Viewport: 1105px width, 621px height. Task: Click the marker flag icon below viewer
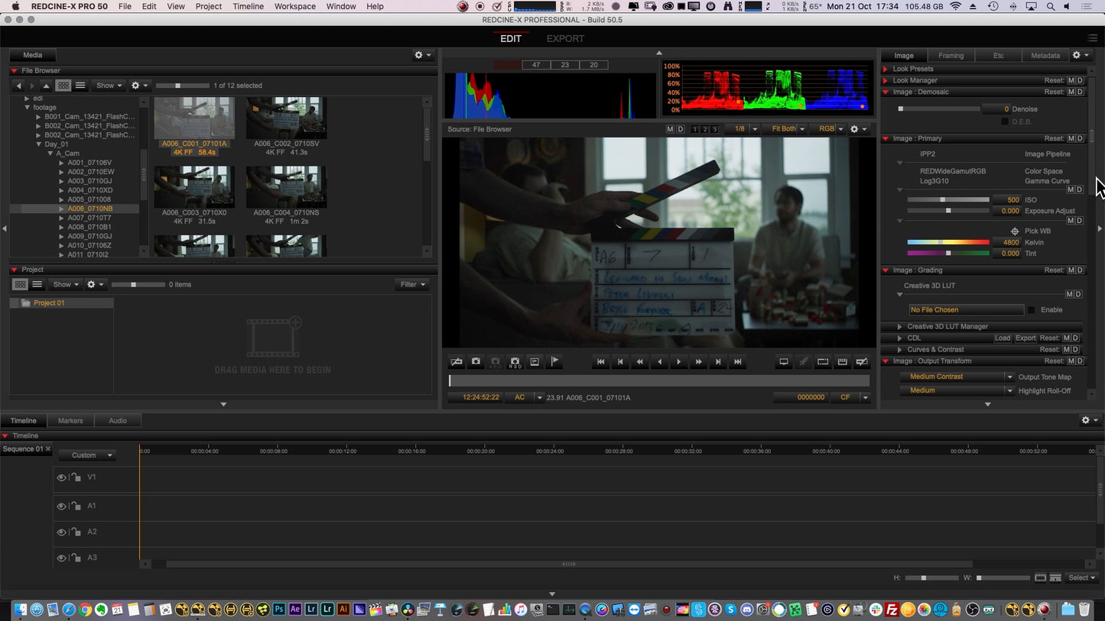click(555, 362)
